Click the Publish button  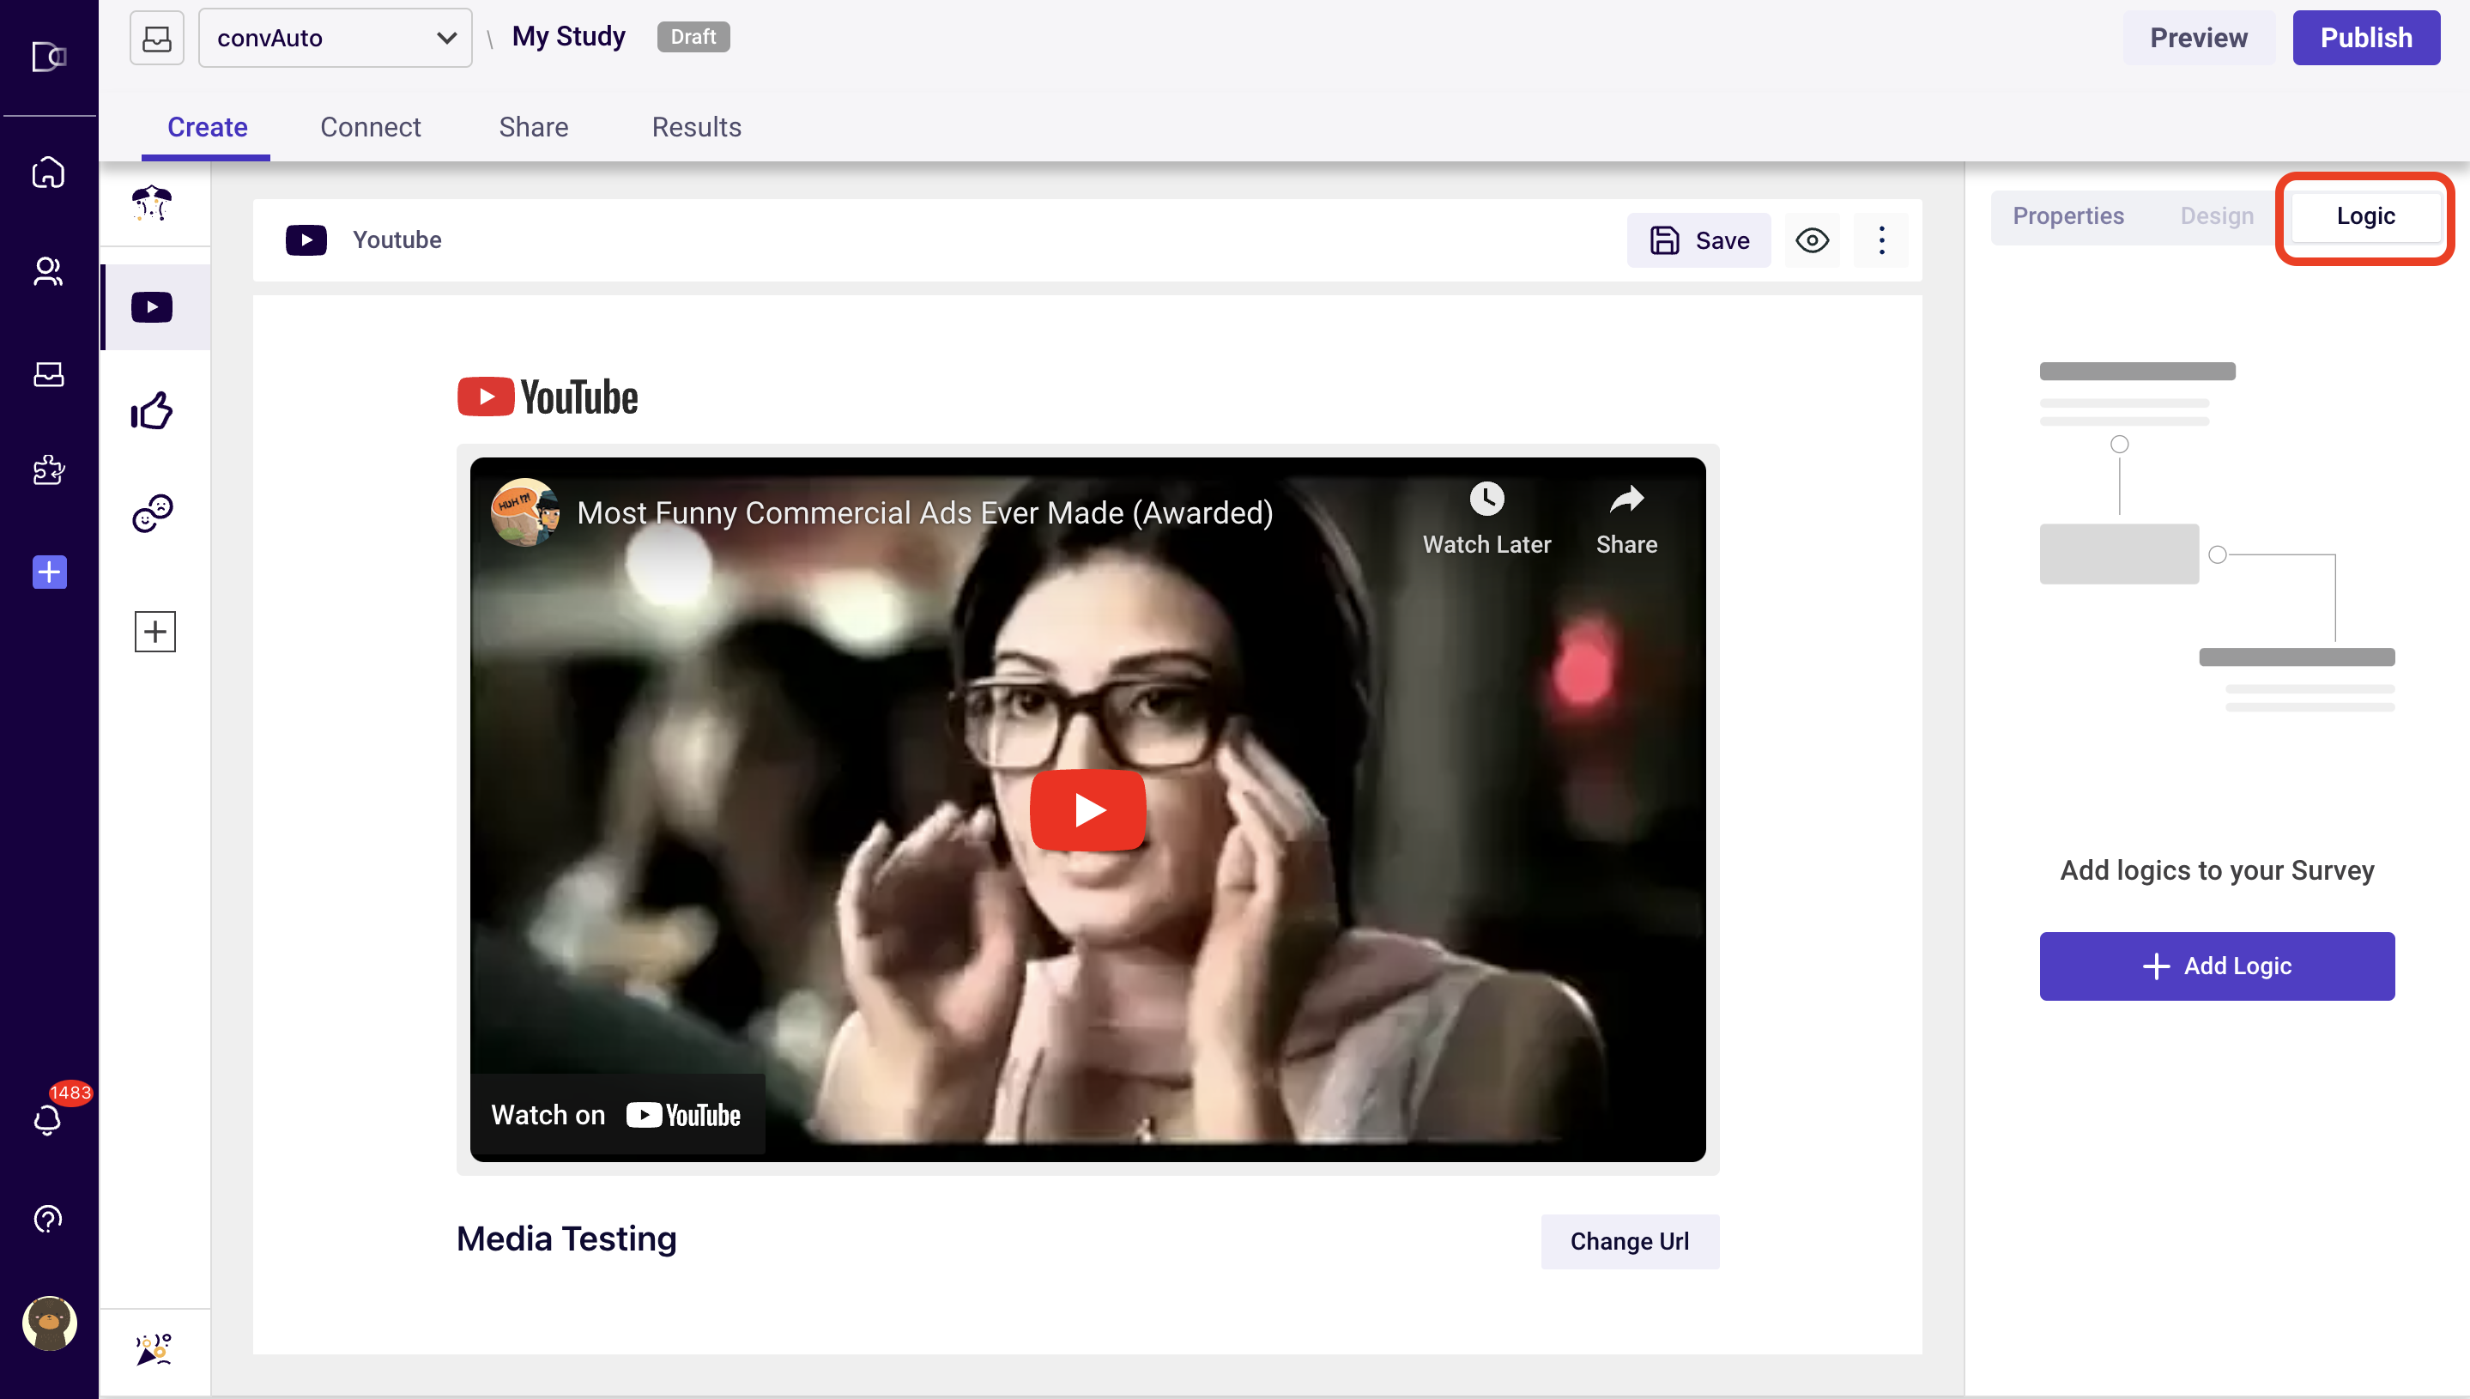2365,38
